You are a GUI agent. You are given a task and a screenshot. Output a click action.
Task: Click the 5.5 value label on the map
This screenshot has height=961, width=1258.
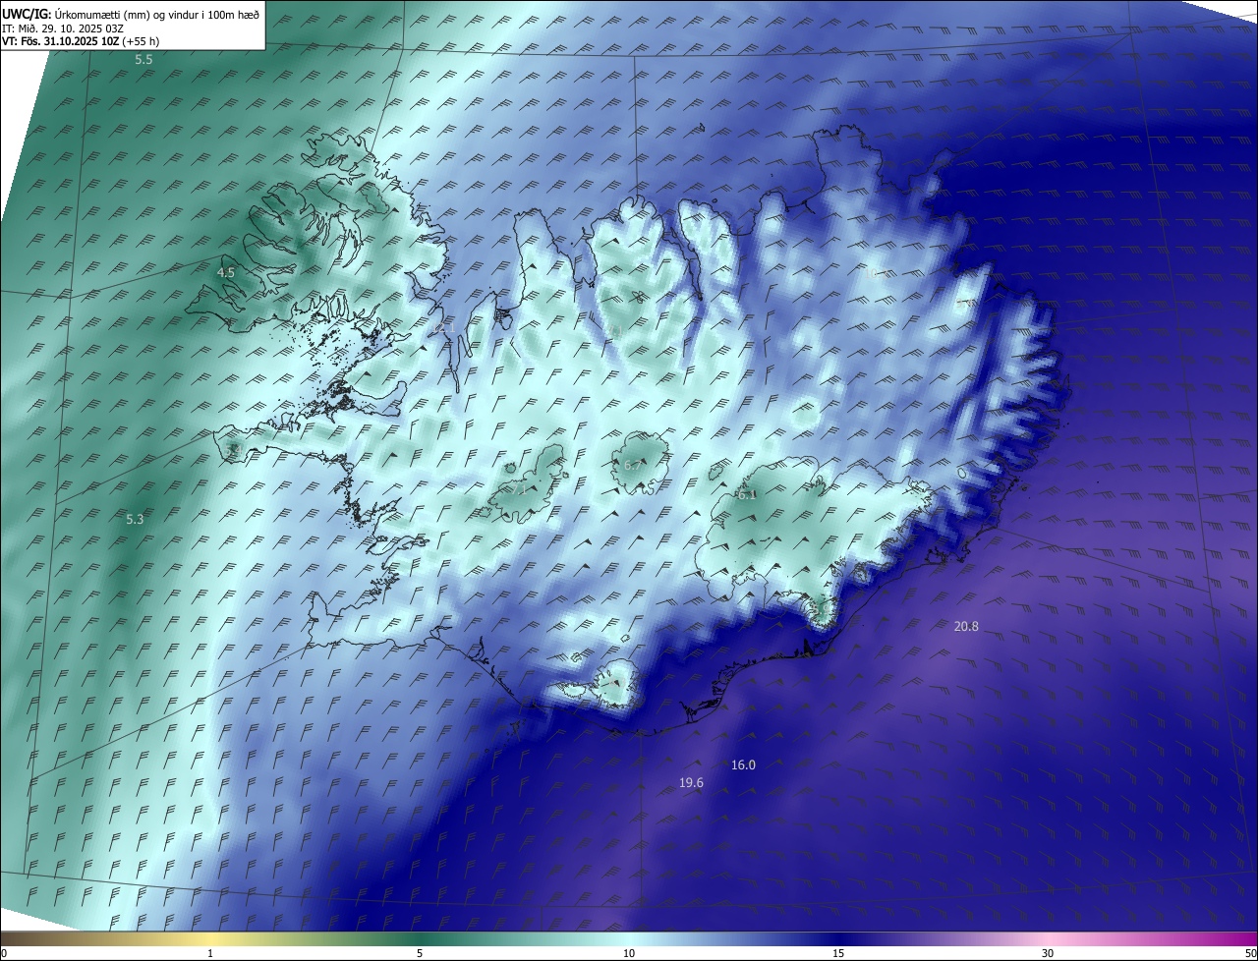143,60
